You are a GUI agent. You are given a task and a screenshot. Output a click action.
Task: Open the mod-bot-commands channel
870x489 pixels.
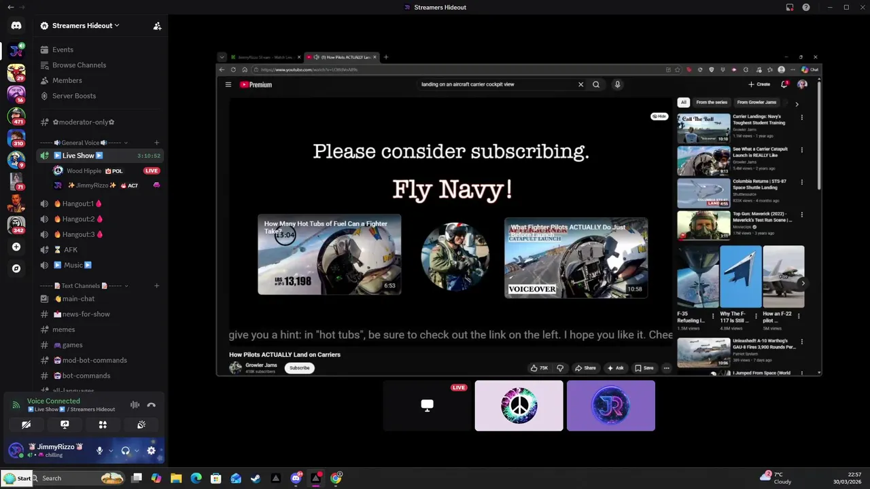pos(94,361)
